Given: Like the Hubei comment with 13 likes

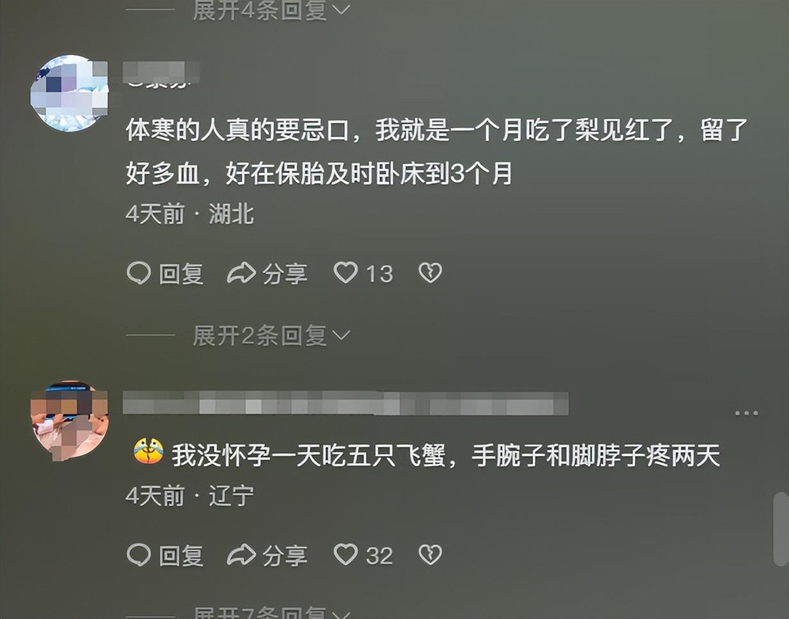Looking at the screenshot, I should coord(346,274).
